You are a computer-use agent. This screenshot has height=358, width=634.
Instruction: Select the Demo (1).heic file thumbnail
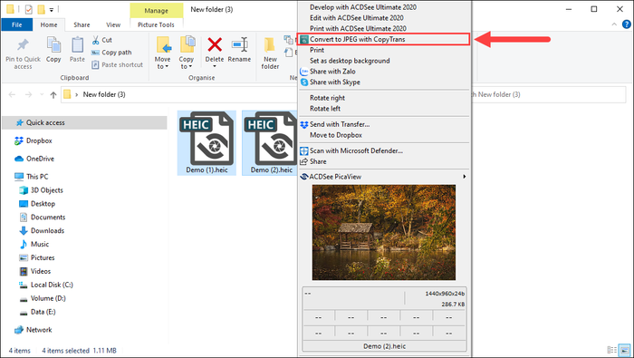207,142
